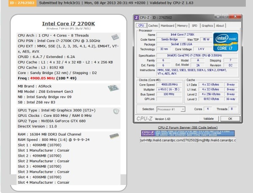Click the CPU-Z purple Z title bar icon

(137, 17)
